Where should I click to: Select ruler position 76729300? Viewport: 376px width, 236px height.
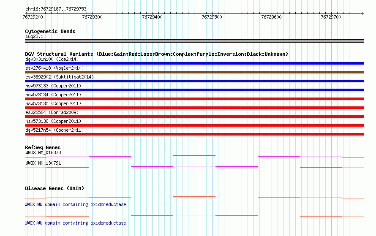pos(92,17)
